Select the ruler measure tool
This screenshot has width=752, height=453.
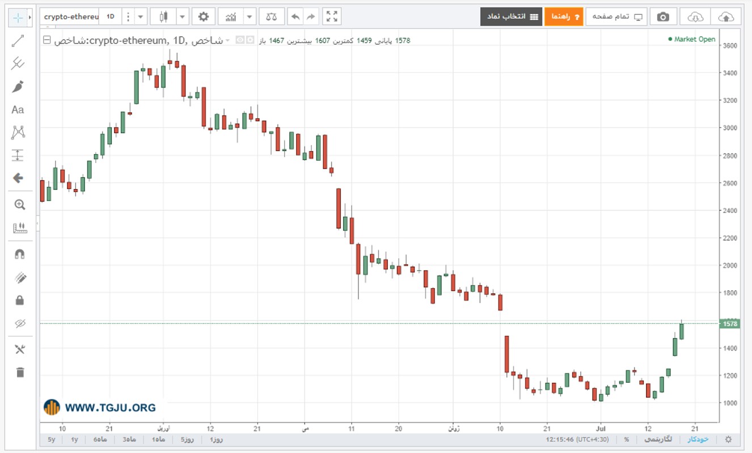[20, 228]
